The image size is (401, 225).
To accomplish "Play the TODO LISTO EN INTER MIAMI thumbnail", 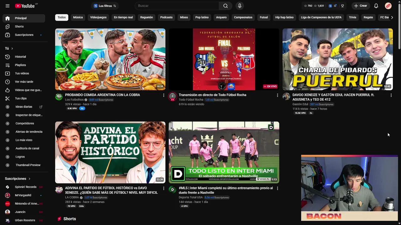I will tap(224, 152).
